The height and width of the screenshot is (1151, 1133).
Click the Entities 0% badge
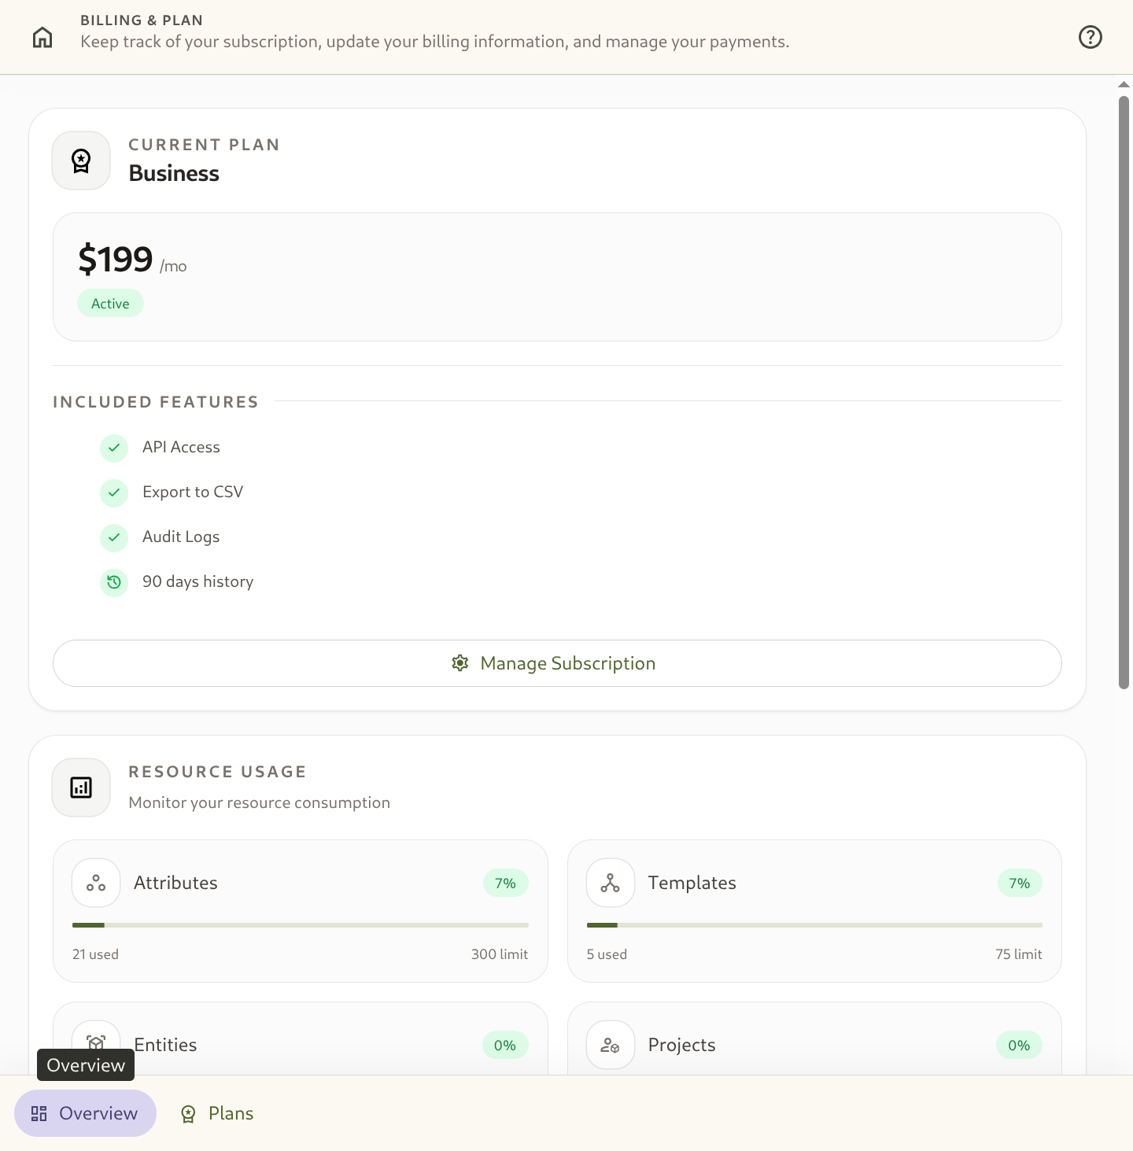pos(505,1046)
